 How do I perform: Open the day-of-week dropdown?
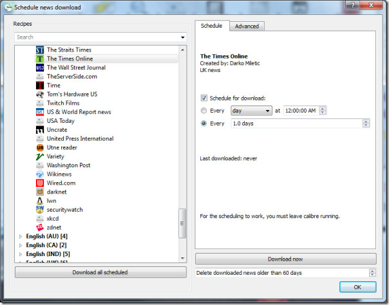pos(251,111)
